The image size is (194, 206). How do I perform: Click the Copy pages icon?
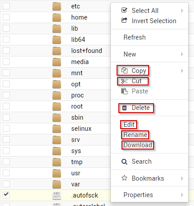124,70
